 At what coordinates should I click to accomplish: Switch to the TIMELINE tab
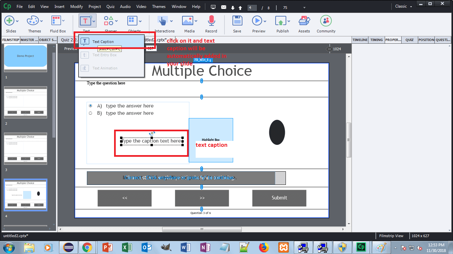tap(360, 40)
